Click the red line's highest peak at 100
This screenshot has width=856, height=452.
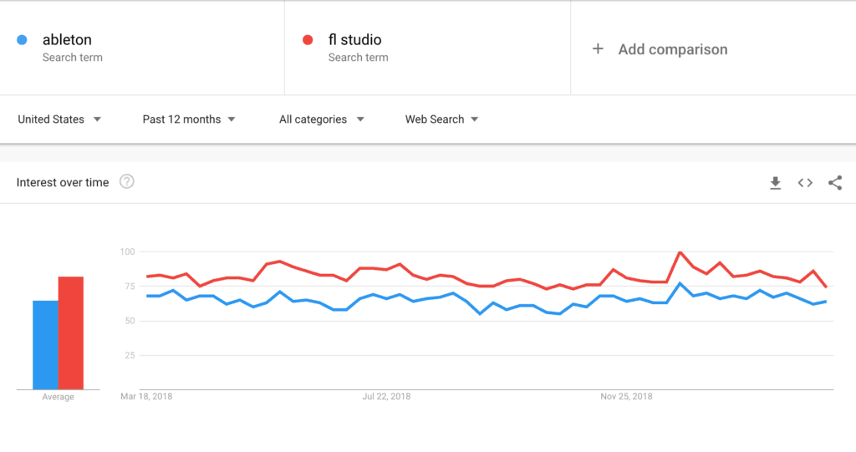pyautogui.click(x=680, y=252)
